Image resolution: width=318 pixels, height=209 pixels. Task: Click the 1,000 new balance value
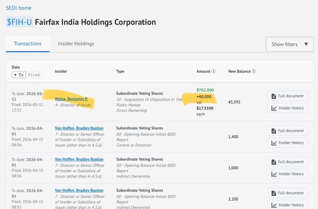[x=233, y=168]
